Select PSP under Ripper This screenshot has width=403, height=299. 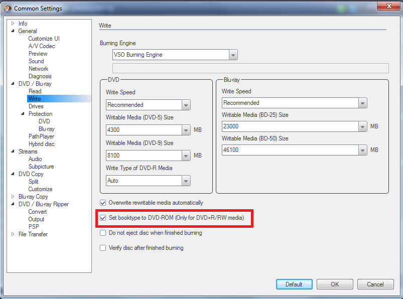[34, 227]
